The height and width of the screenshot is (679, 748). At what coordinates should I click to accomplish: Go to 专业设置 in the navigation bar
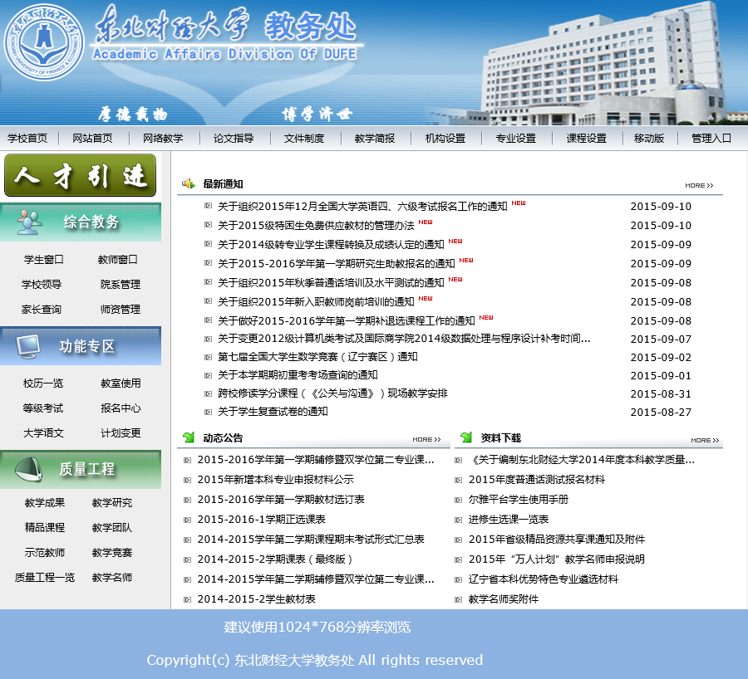pyautogui.click(x=516, y=138)
